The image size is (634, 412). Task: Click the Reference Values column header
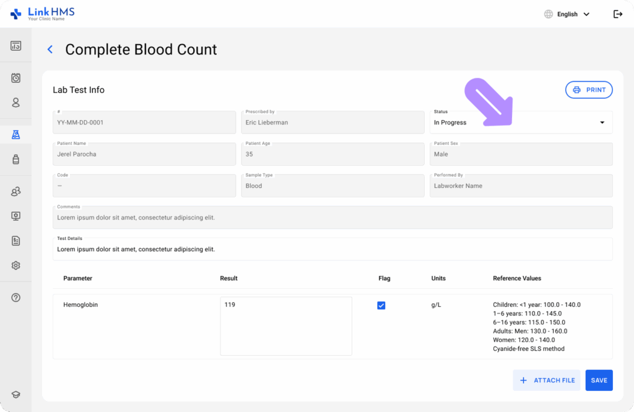517,278
